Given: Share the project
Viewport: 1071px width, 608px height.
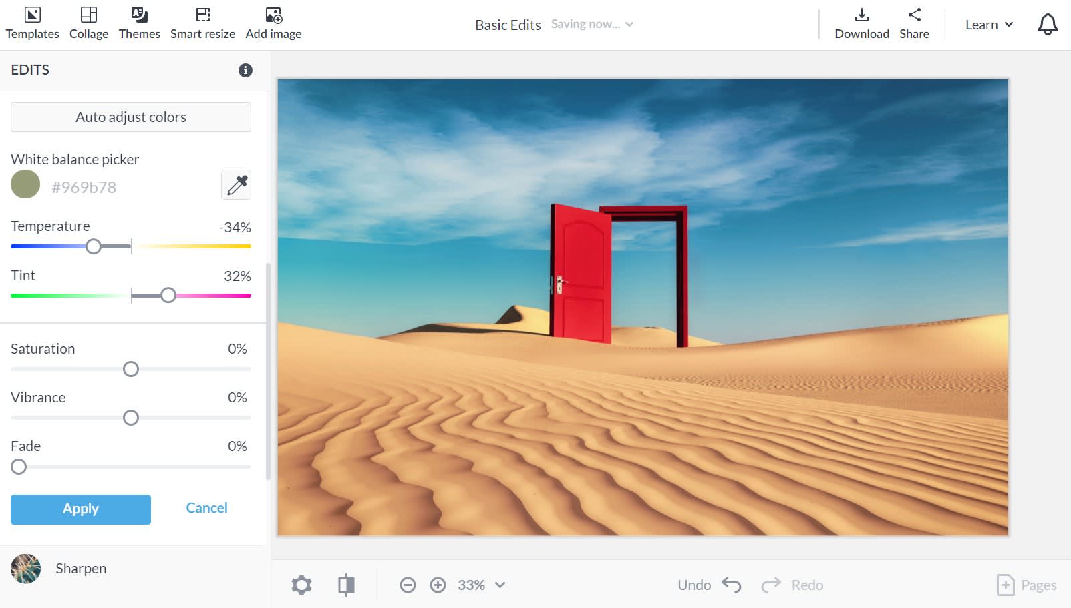Looking at the screenshot, I should (x=914, y=24).
